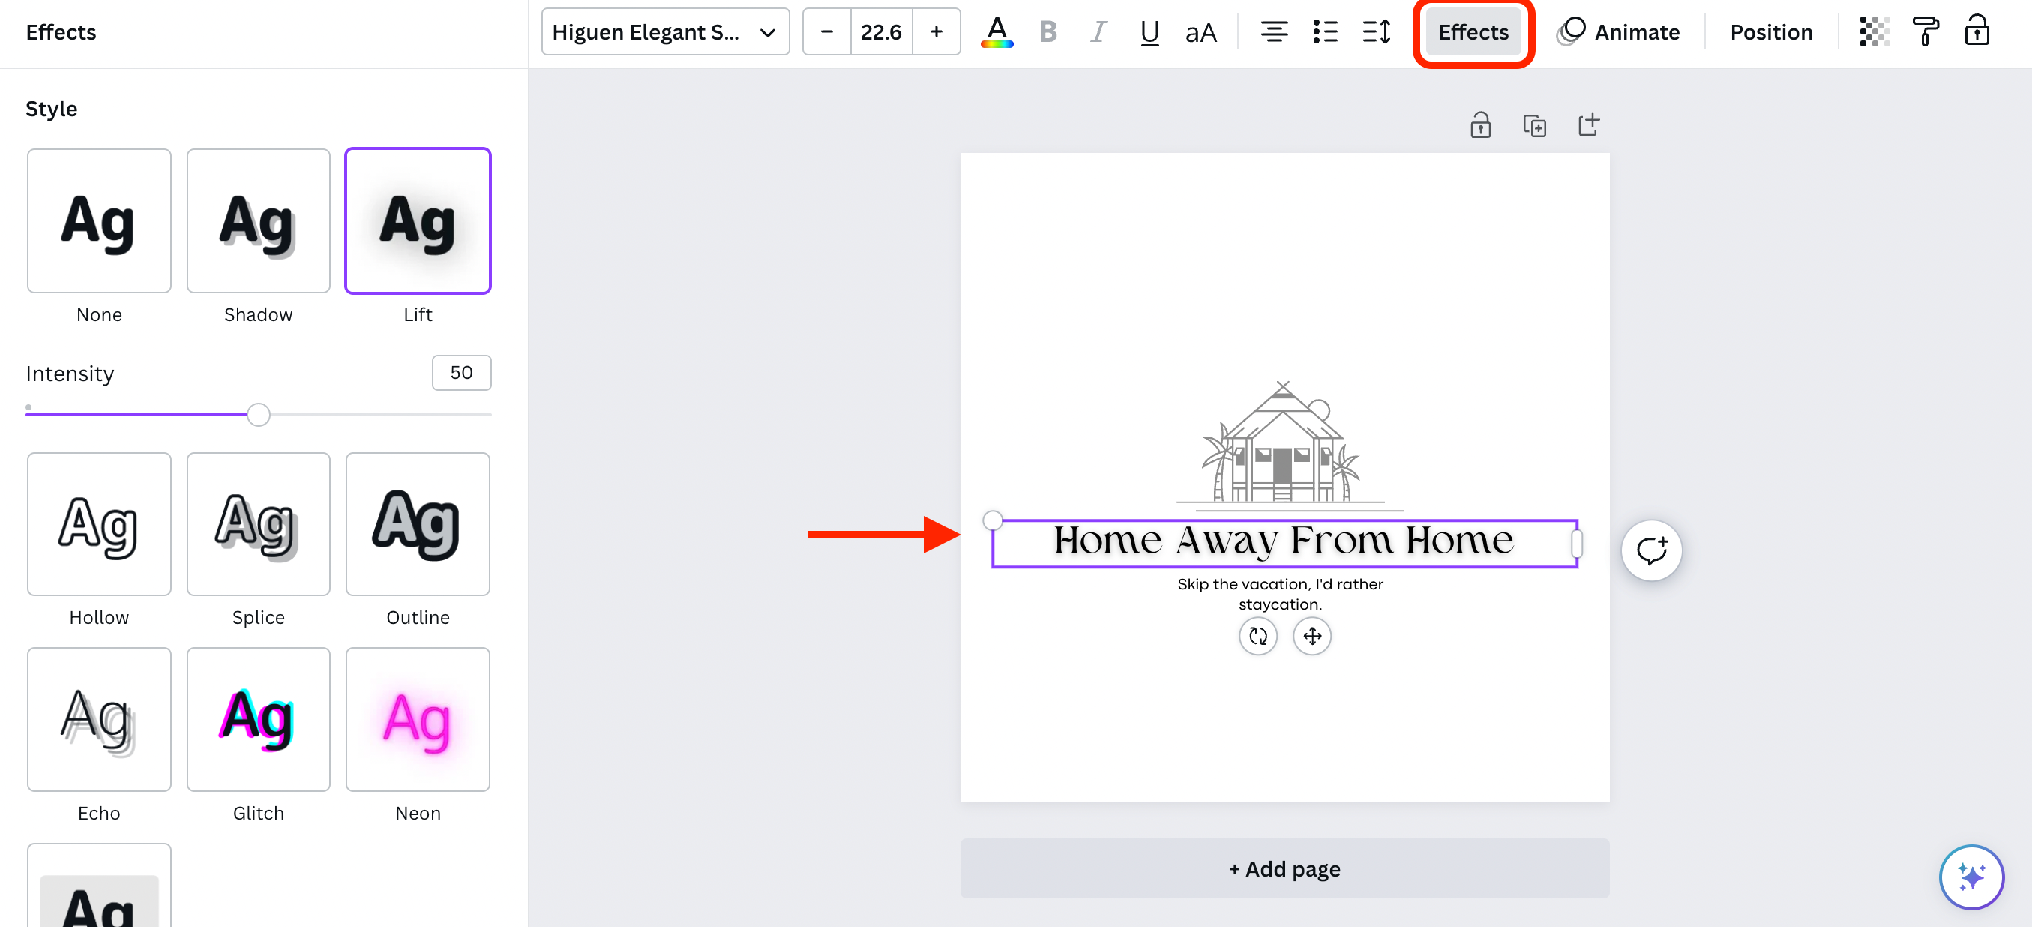
Task: Open the Canva Assistant sparkle button
Action: [1971, 877]
